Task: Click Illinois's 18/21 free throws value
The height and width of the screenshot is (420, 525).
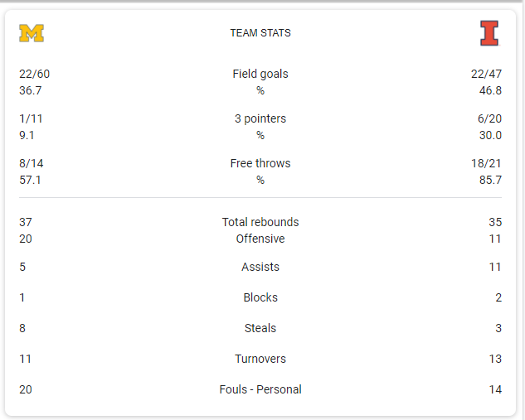Action: point(486,163)
